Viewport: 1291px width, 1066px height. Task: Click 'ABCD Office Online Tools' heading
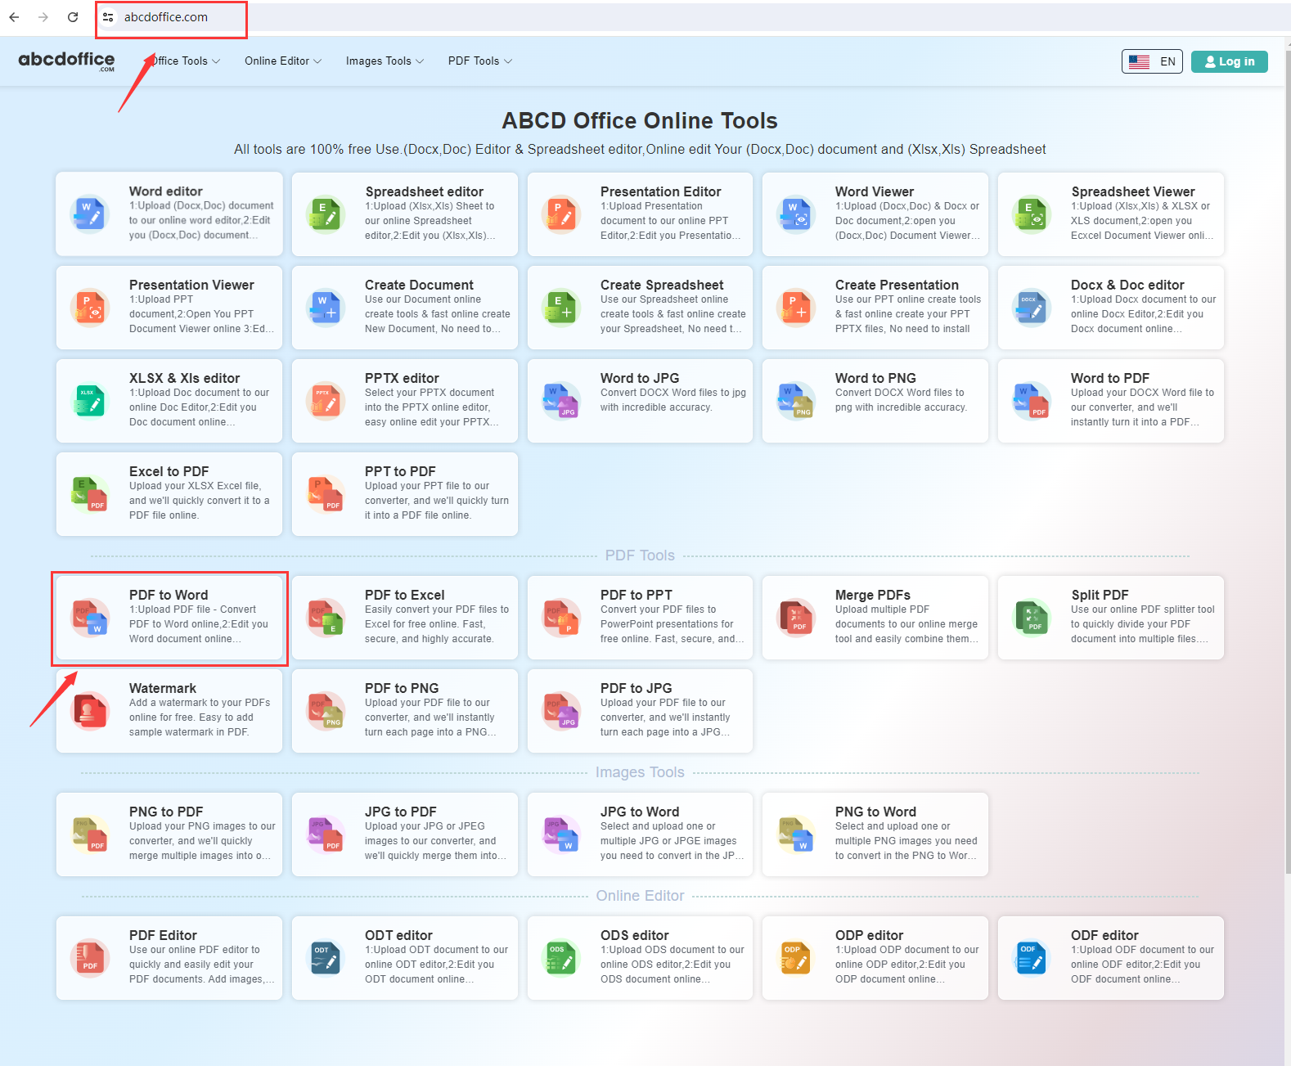point(640,121)
